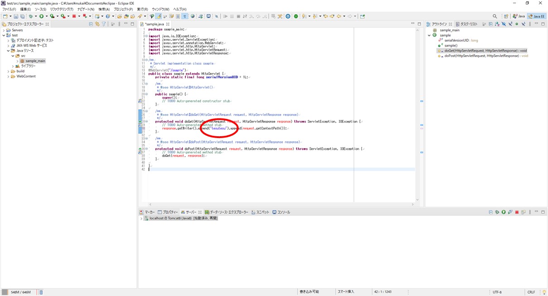Open the リファクタリング(T) menu
548x296 pixels.
(x=62, y=9)
